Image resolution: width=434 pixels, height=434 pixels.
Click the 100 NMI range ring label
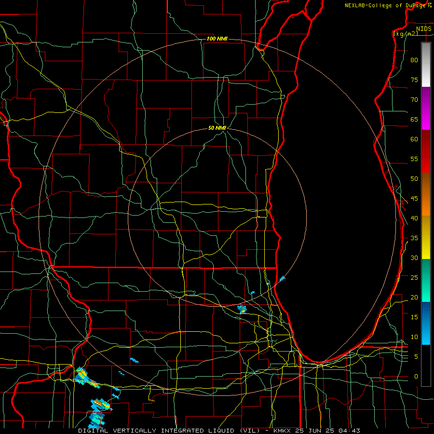[x=217, y=39]
